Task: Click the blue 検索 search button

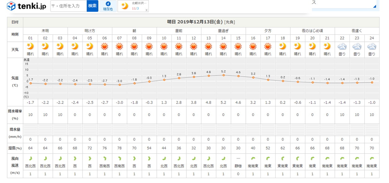Action: (93, 6)
